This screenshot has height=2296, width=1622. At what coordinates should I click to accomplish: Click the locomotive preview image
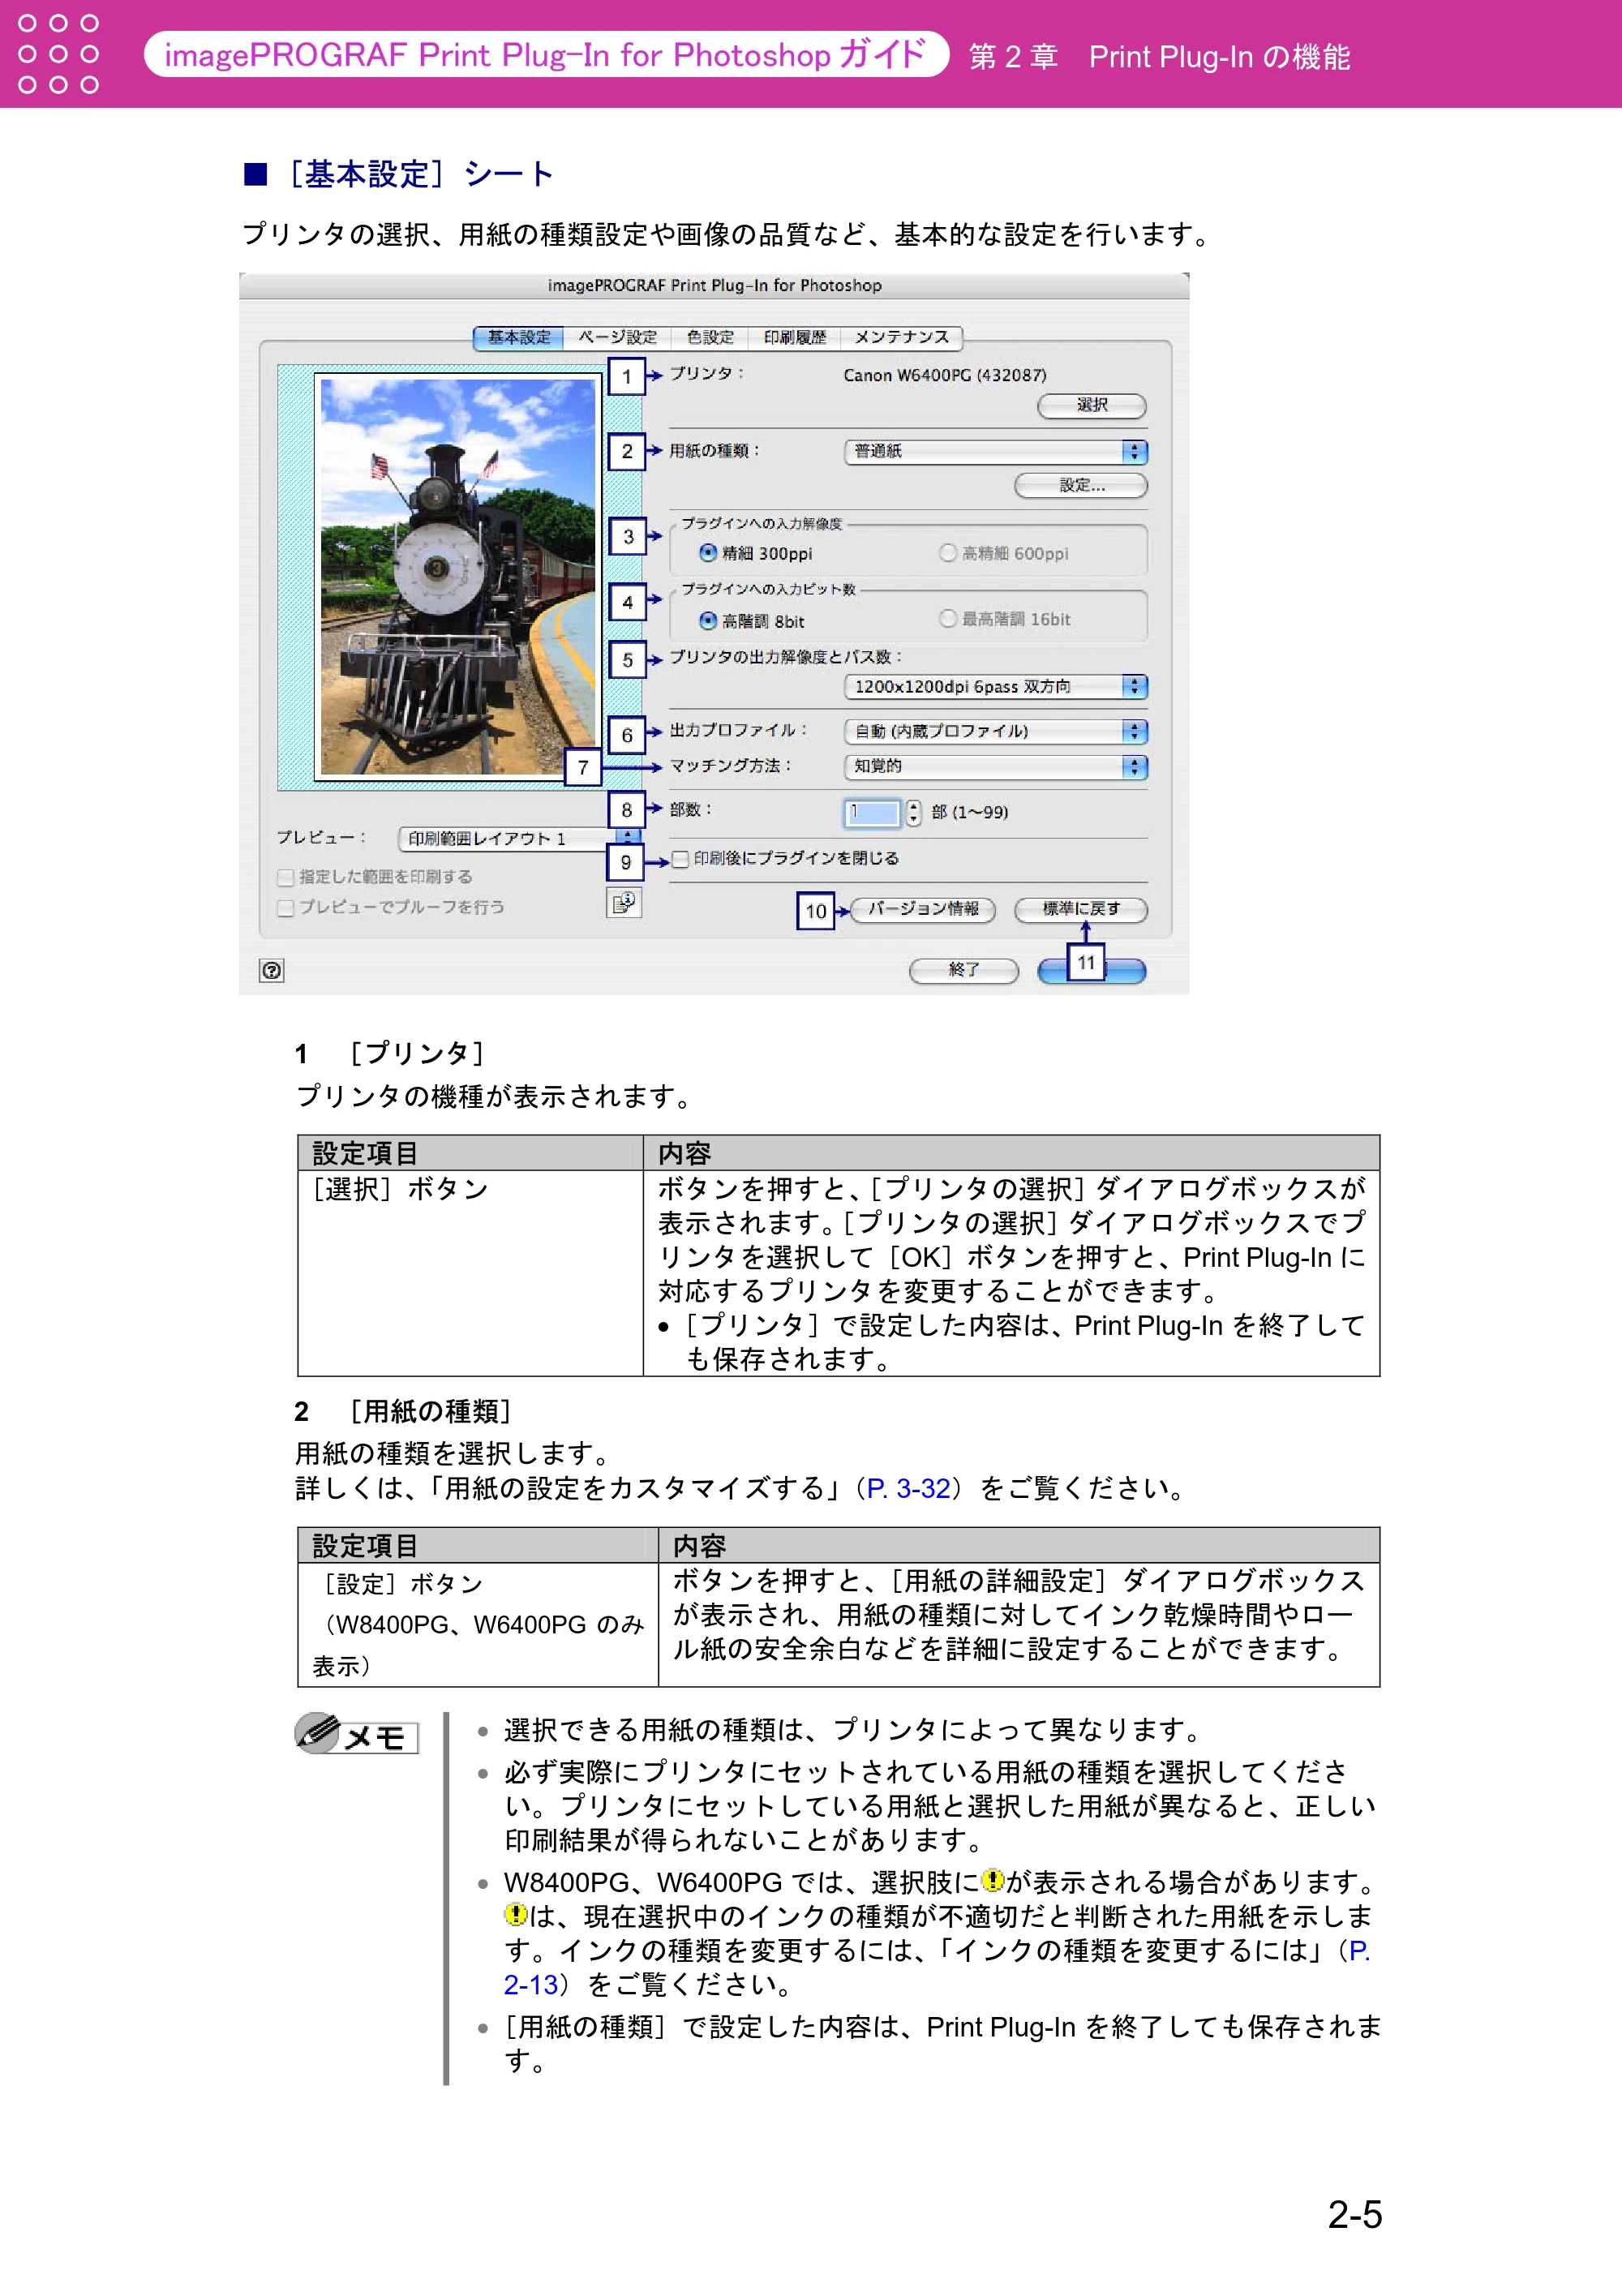pos(458,577)
